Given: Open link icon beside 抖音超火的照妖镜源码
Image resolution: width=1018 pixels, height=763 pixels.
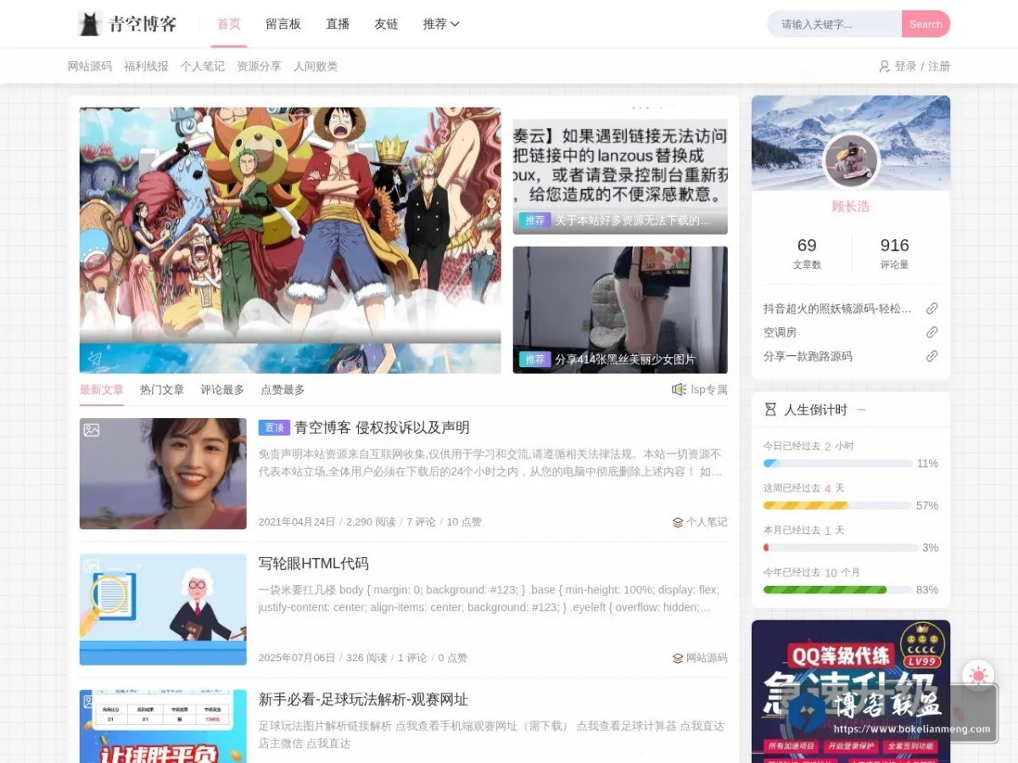Looking at the screenshot, I should click(931, 309).
